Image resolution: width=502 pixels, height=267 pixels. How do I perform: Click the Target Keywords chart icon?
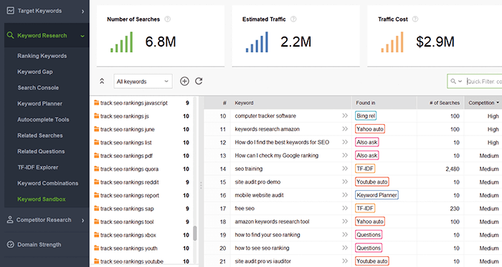11,11
